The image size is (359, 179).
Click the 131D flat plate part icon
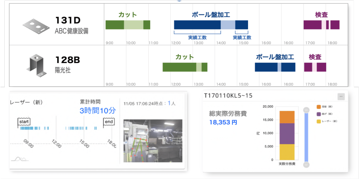(36, 27)
